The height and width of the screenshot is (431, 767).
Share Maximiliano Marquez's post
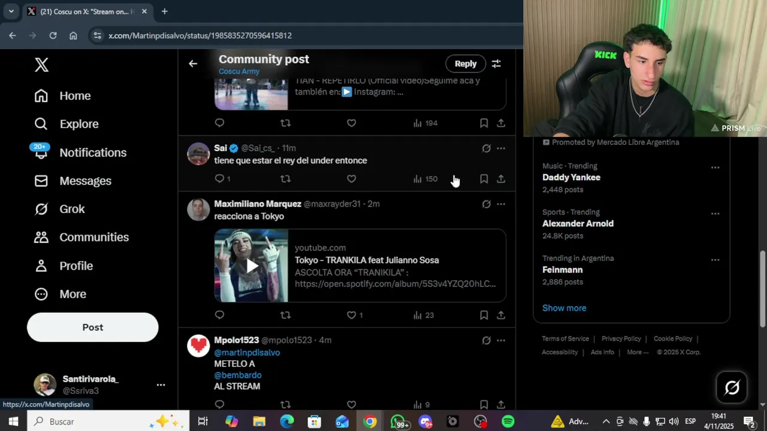[501, 315]
